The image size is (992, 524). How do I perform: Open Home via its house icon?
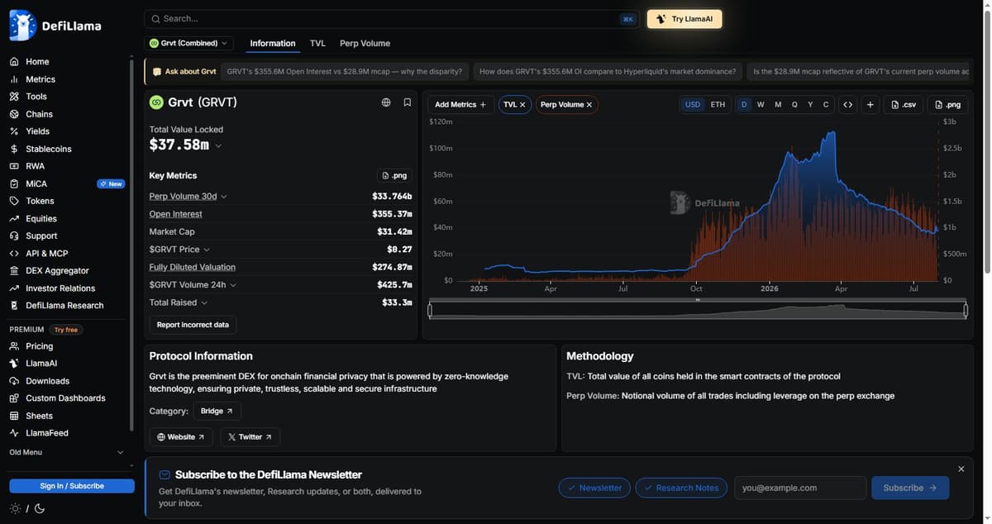click(14, 62)
